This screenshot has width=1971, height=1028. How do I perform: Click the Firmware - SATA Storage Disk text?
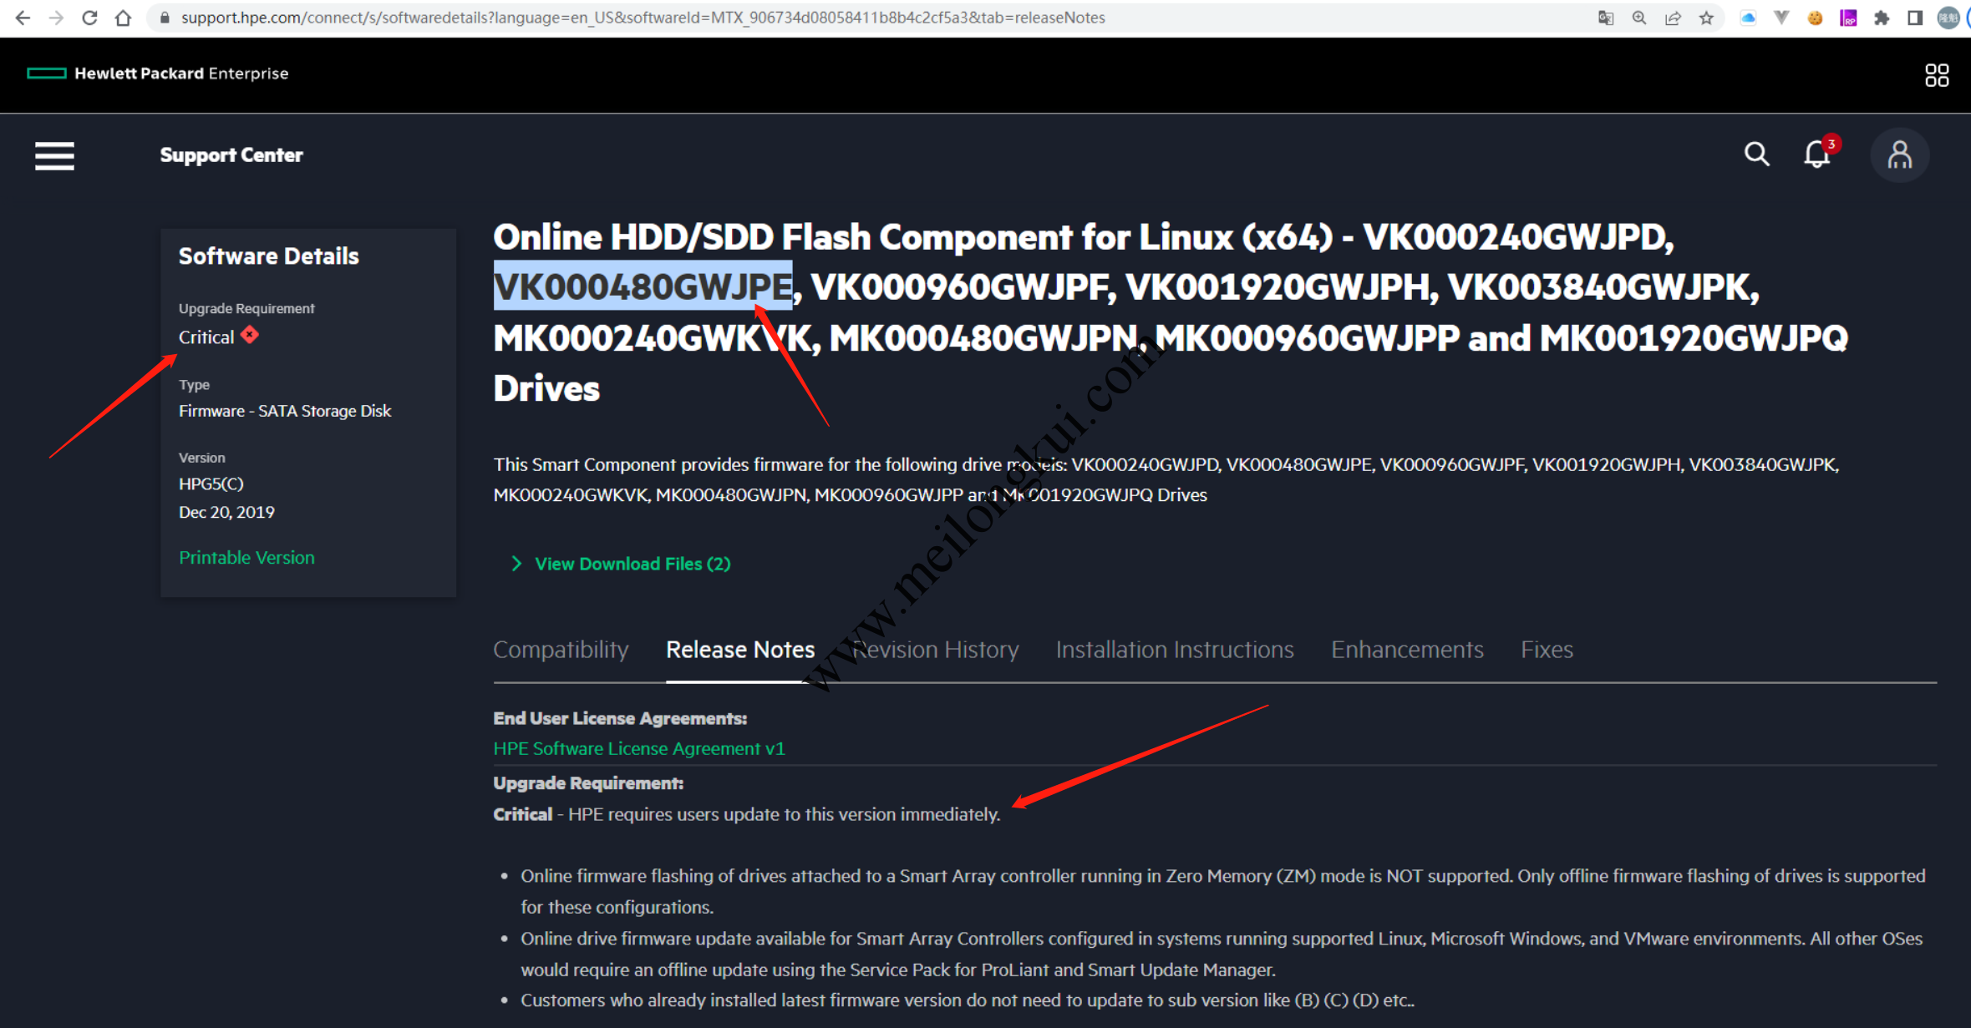285,412
